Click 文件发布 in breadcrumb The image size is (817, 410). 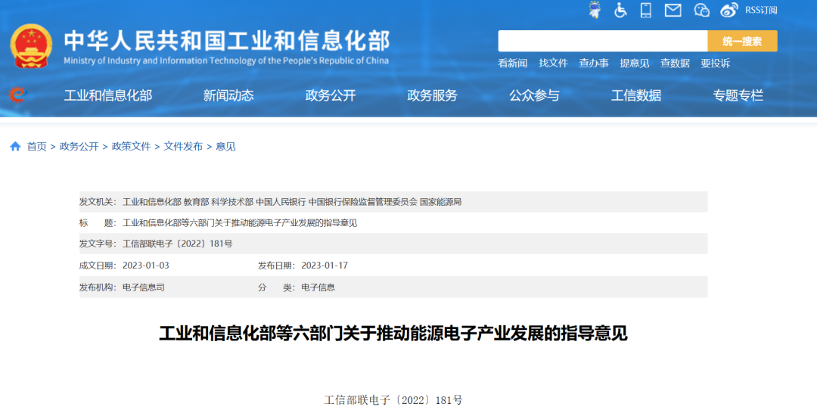point(183,147)
